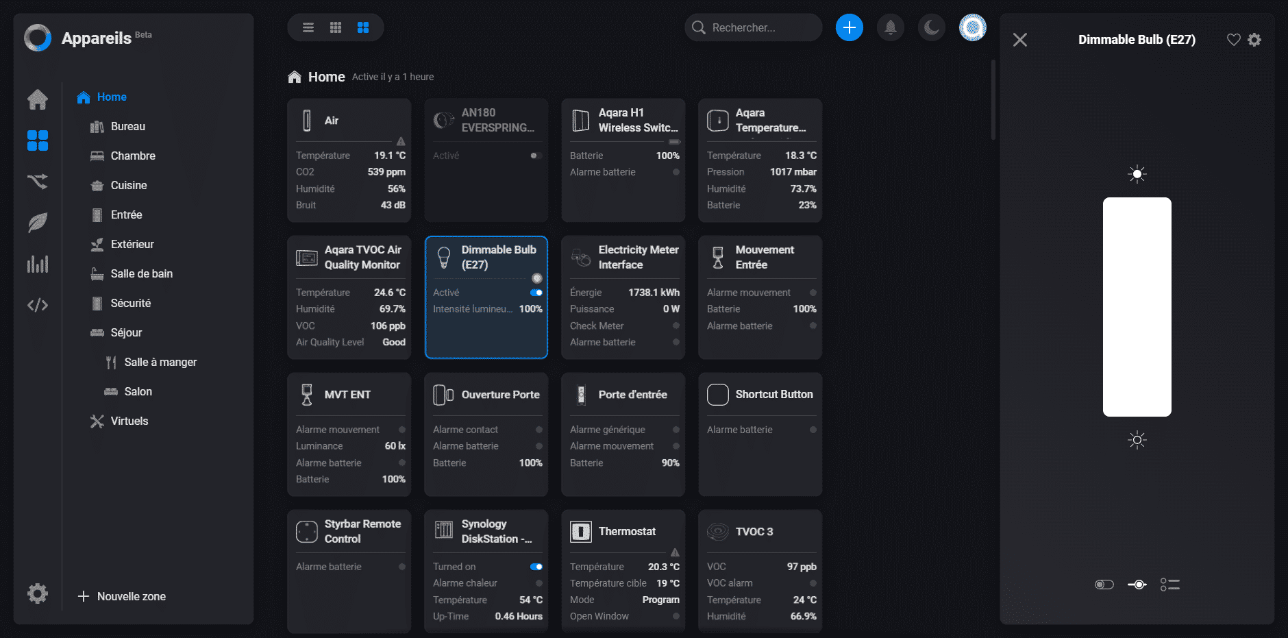
Task: Open Dimmable Bulb settings gear
Action: click(x=1254, y=40)
